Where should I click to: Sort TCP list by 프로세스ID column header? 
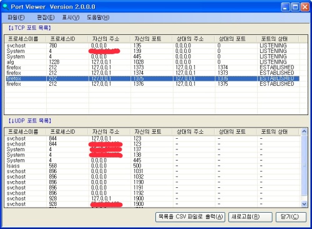(x=67, y=39)
